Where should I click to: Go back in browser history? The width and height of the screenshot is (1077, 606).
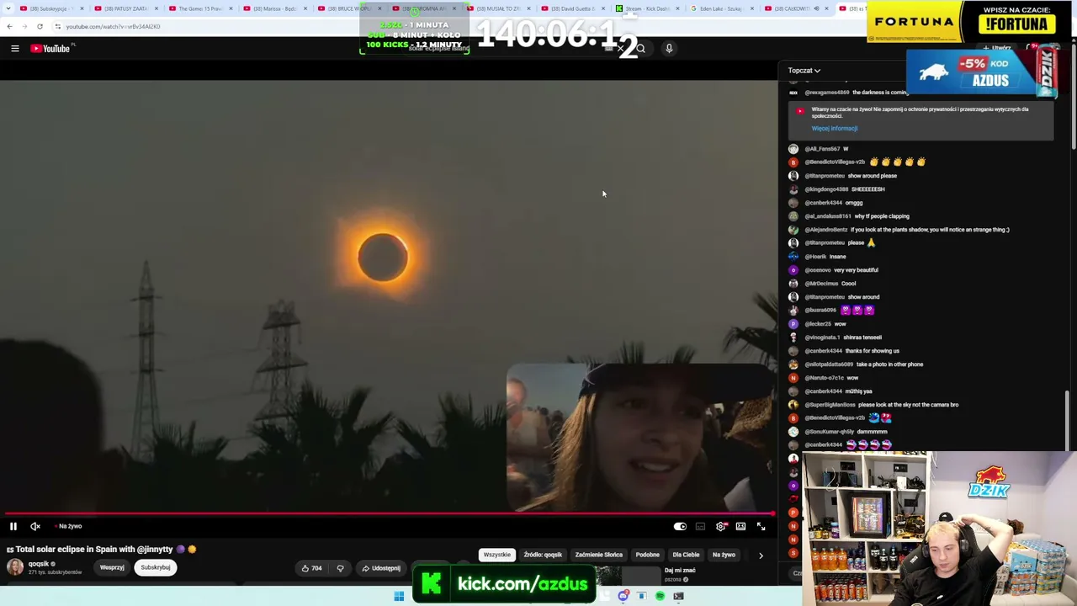[x=9, y=26]
